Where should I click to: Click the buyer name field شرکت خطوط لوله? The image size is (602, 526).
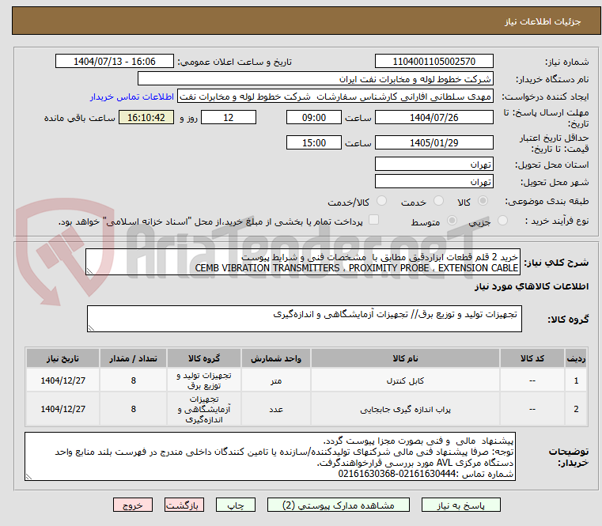click(315, 79)
